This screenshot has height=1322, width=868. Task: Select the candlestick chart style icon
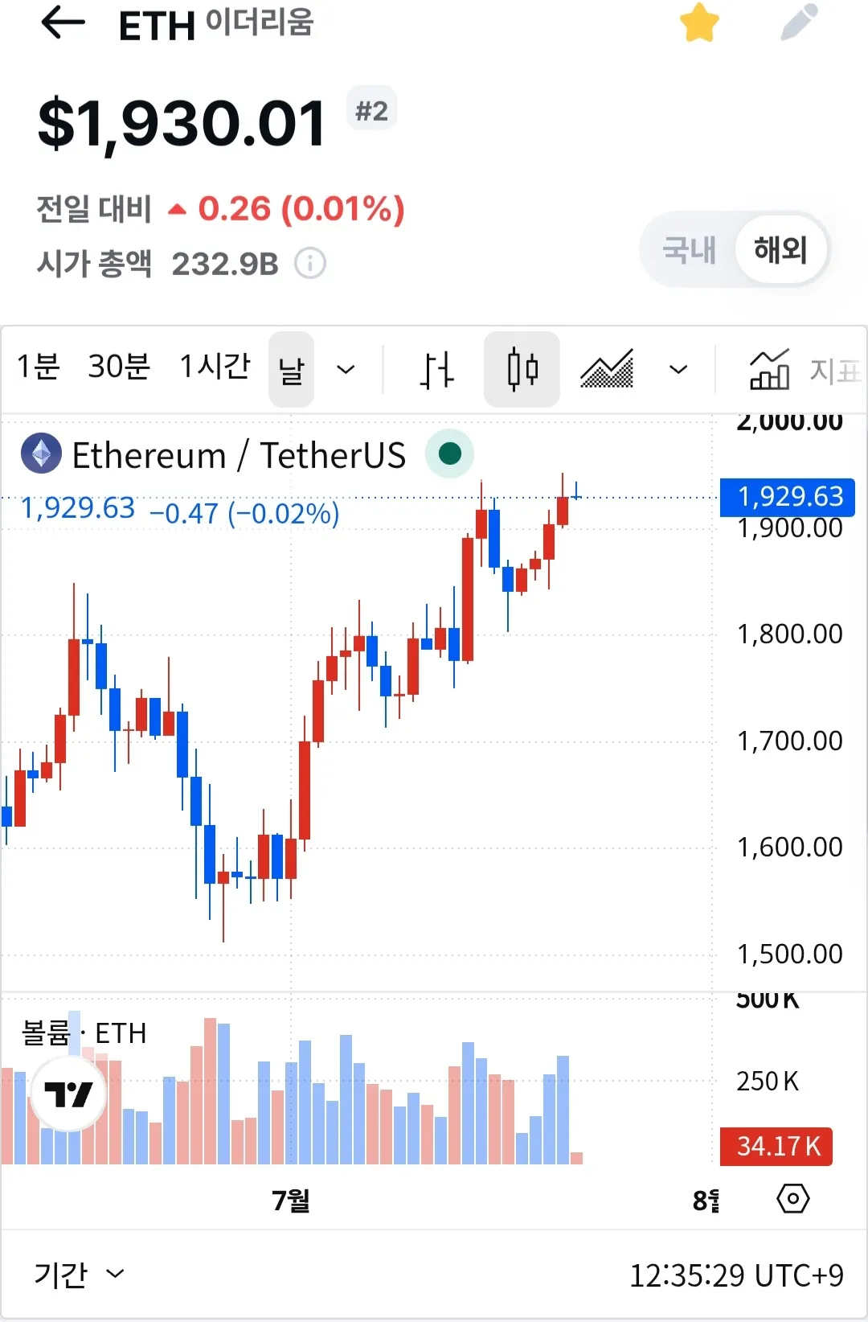coord(522,370)
